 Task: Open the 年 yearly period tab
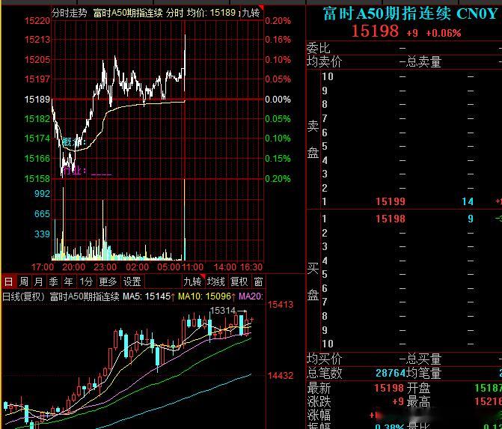(69, 282)
